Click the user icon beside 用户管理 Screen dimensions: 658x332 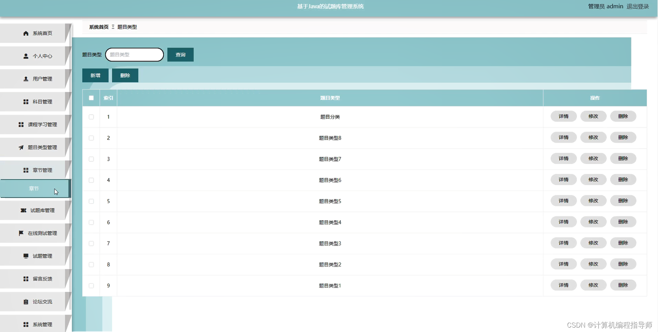tap(26, 79)
